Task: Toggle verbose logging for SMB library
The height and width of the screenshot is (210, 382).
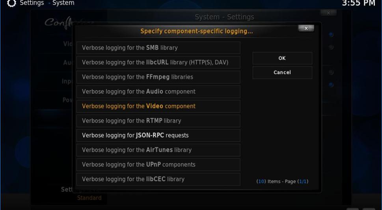Action: point(158,48)
